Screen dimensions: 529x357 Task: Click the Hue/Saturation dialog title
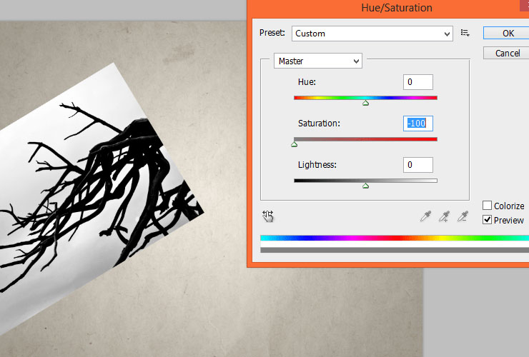point(397,8)
